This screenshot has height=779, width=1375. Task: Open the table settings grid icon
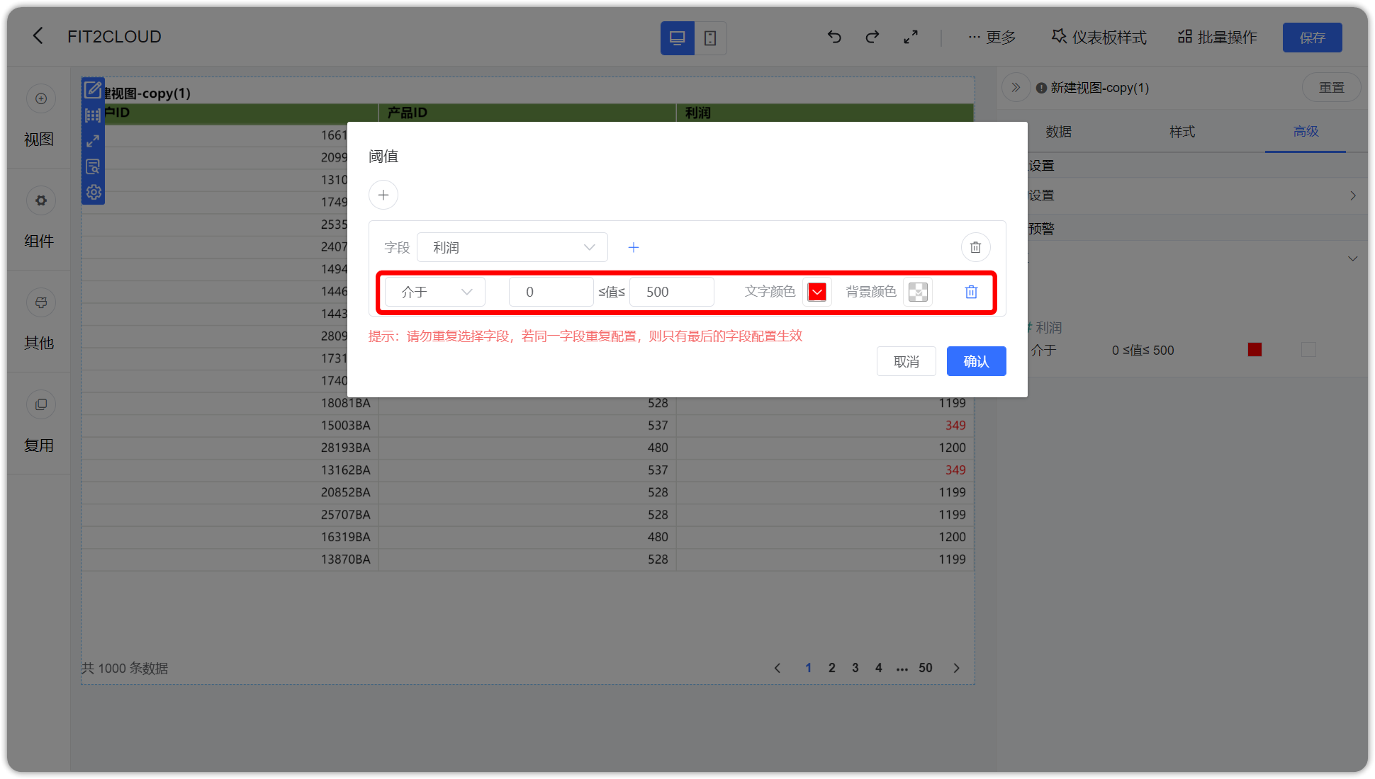[93, 115]
